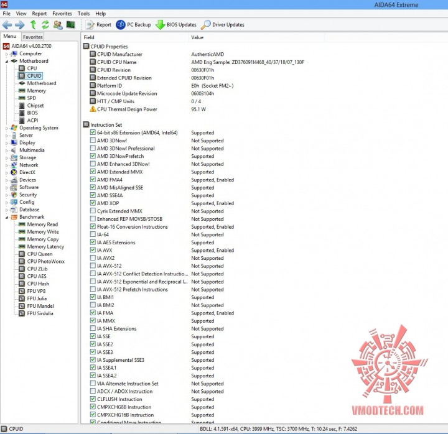448x434 pixels.
Task: Click the CPUID icon in the status bar
Action: (x=4, y=429)
